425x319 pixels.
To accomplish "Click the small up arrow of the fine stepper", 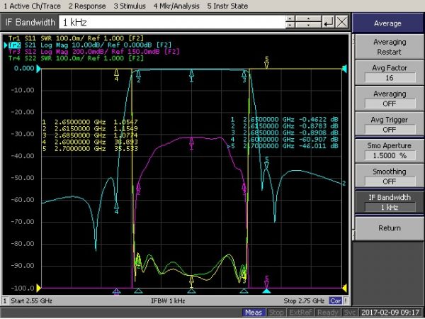I will 290,18.
